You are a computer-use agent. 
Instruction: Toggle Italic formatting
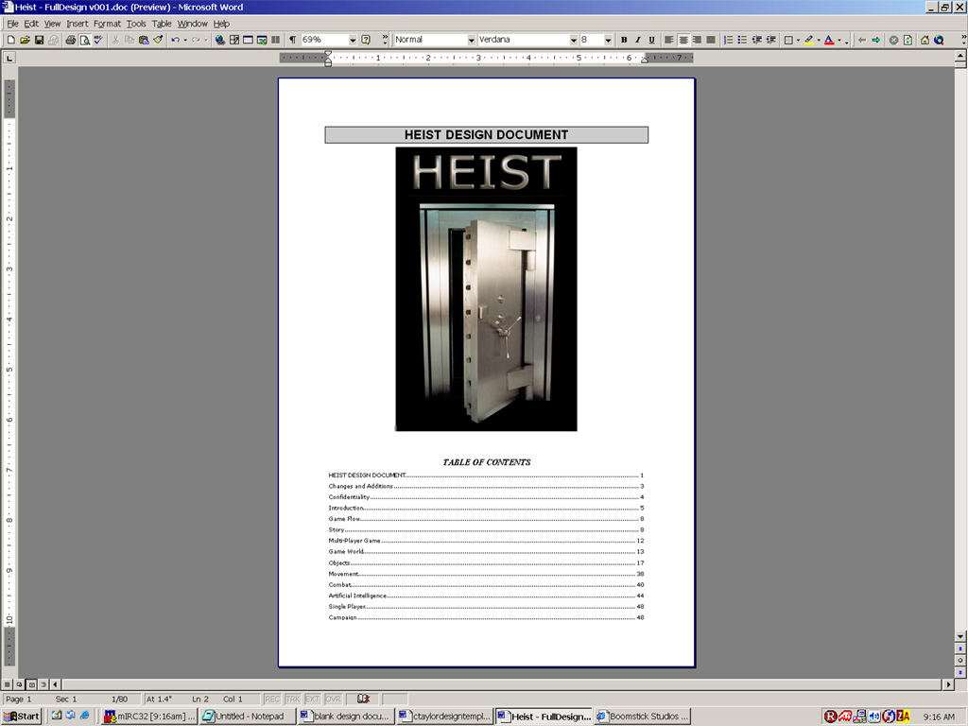coord(637,40)
